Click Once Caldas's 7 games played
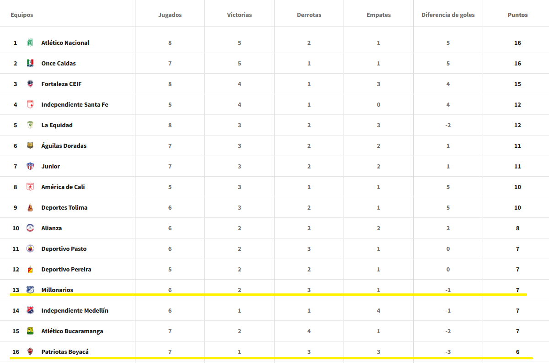 170,63
